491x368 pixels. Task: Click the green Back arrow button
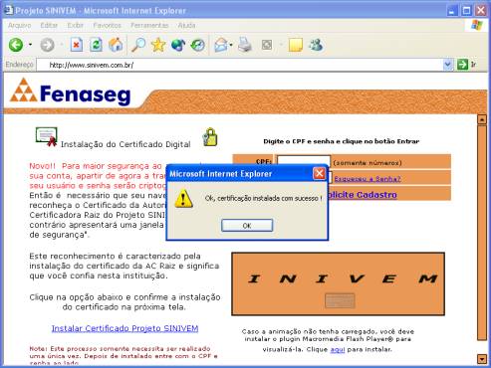[16, 45]
